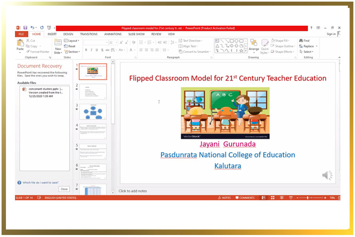Select recovered file consonant clusters.pptx

[x=45, y=92]
